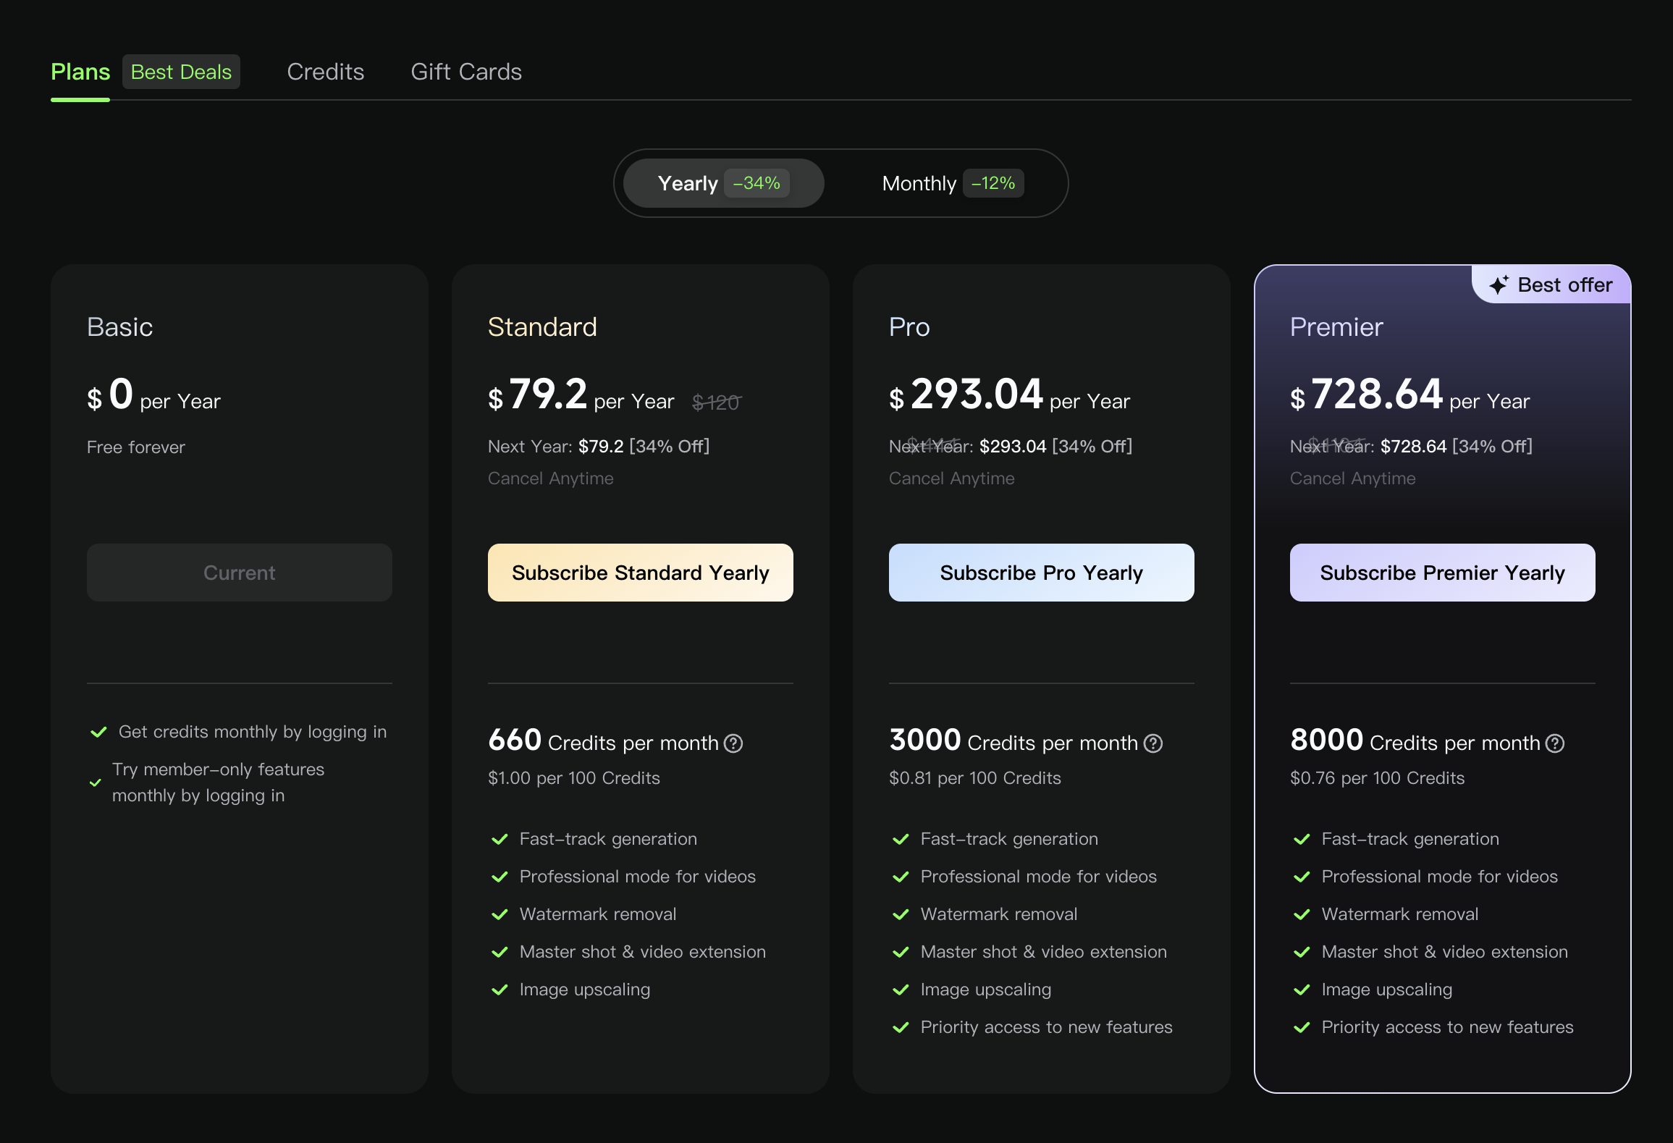This screenshot has width=1673, height=1143.
Task: Click the Current button on the Basic plan
Action: [239, 572]
